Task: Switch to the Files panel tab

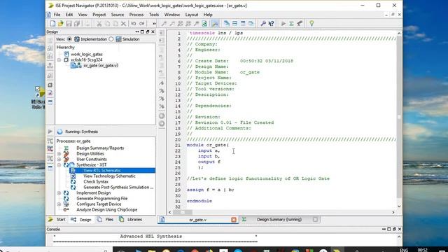Action: (x=105, y=219)
